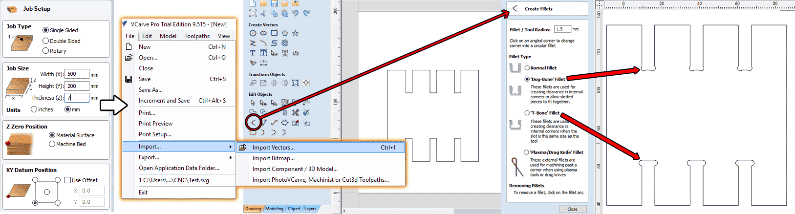Switch to the Layers tab
The height and width of the screenshot is (214, 795).
coord(310,209)
